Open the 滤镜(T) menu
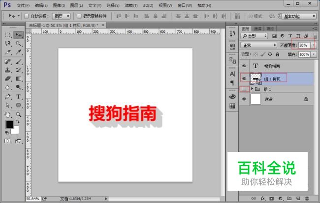The width and height of the screenshot is (320, 203). [x=131, y=5]
